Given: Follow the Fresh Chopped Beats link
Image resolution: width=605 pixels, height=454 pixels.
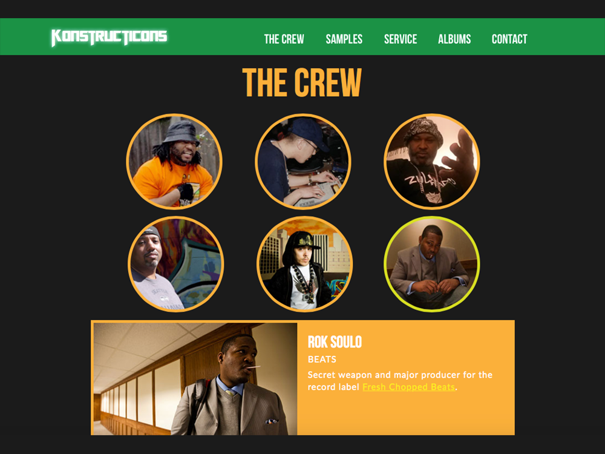Looking at the screenshot, I should coord(408,387).
